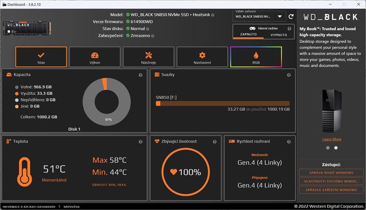Open help for the Teplota panel

[140, 142]
